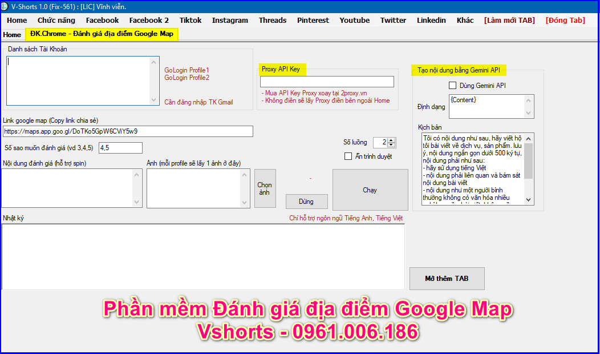Click [Đóng Tab] to close tab

coord(565,21)
